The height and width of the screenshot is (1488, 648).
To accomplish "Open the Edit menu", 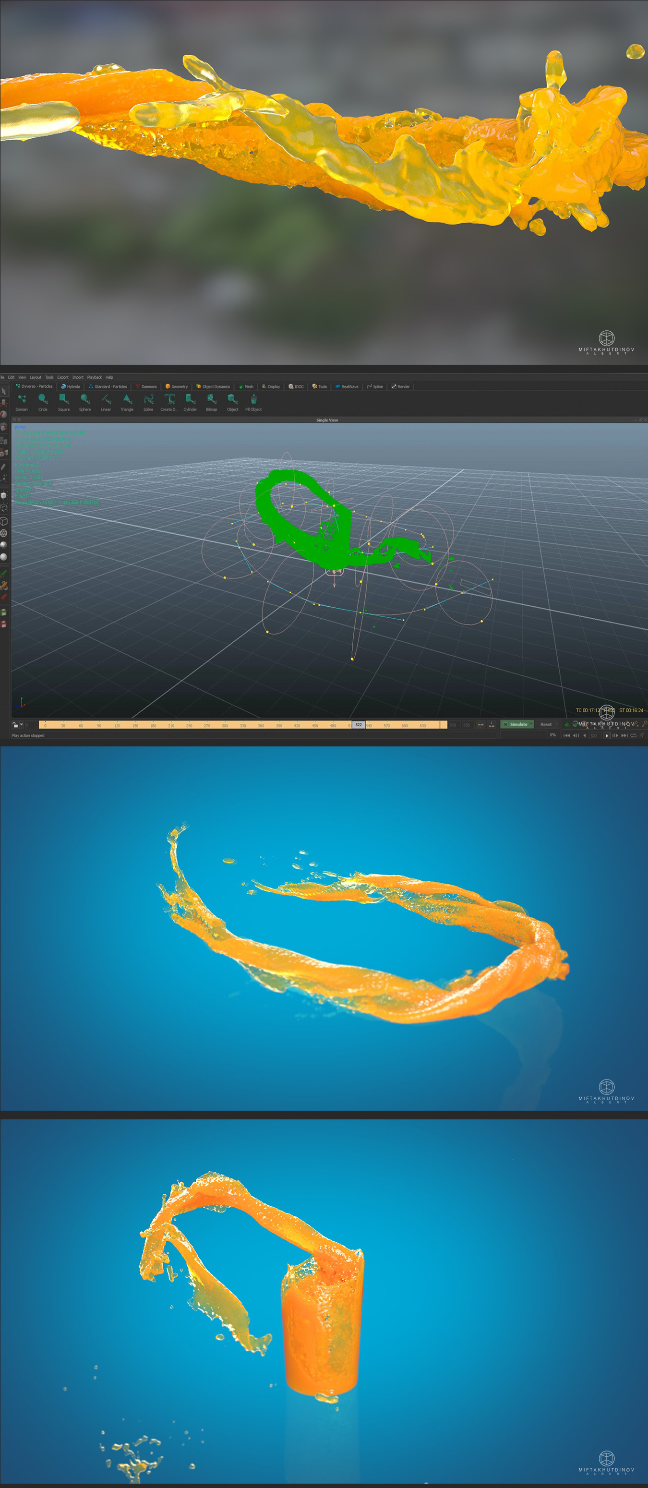I will pos(11,377).
